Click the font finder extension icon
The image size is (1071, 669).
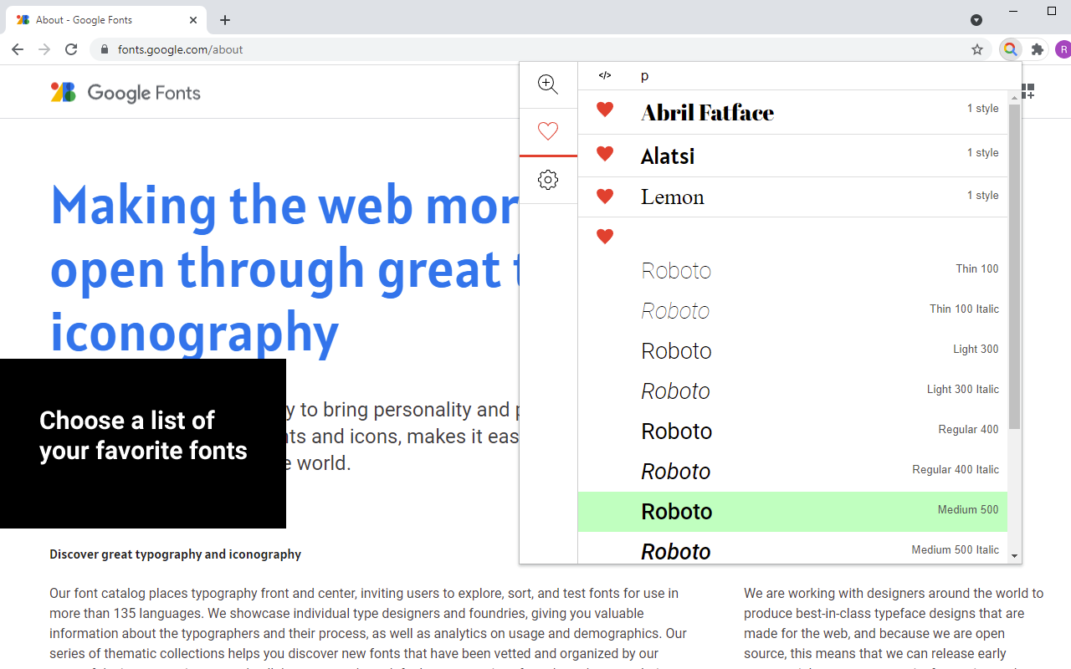coord(1011,49)
